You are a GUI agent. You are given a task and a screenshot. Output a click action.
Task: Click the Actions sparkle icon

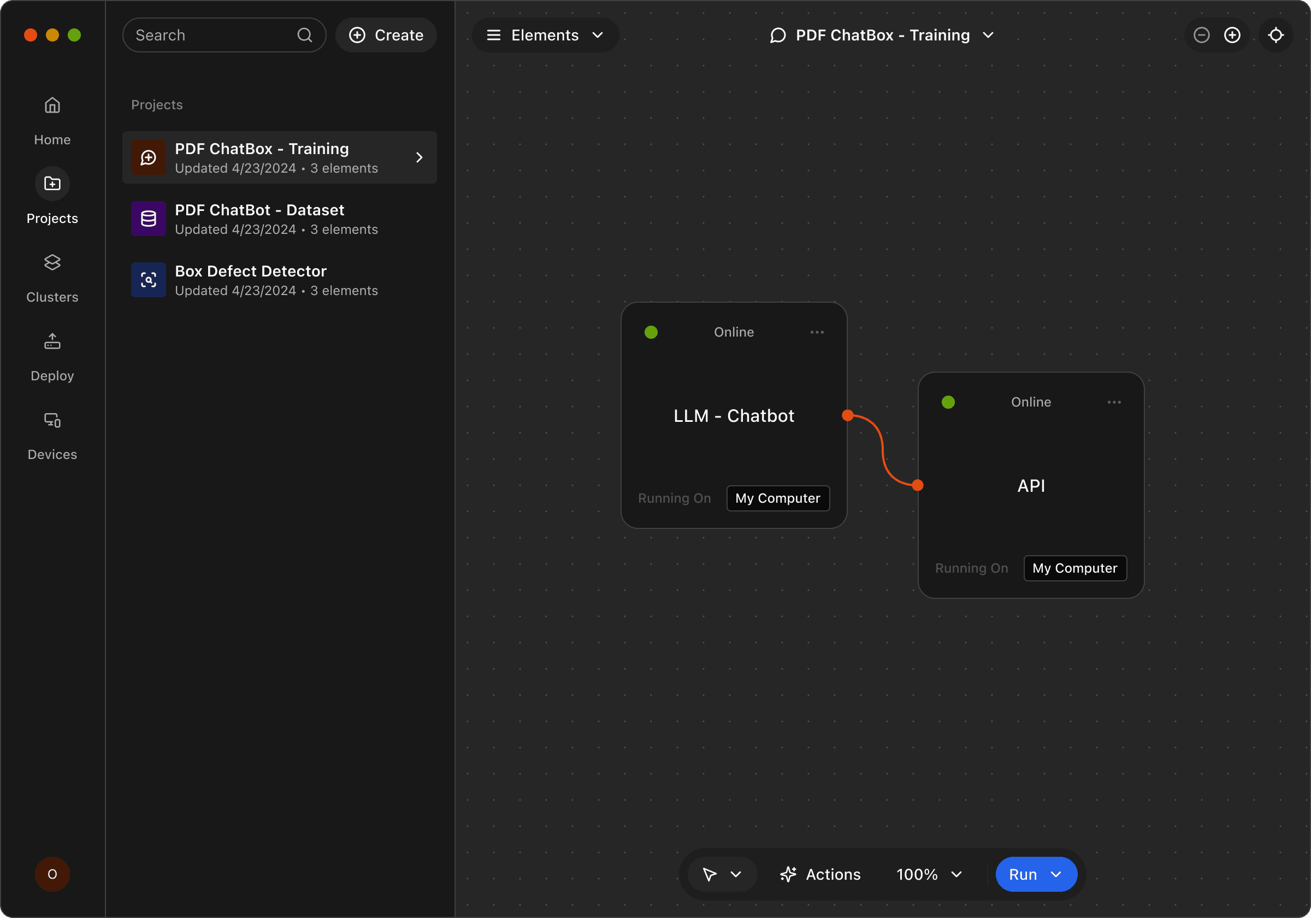coord(789,874)
